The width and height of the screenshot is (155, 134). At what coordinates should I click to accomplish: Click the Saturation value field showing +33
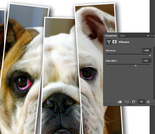[x=146, y=61]
